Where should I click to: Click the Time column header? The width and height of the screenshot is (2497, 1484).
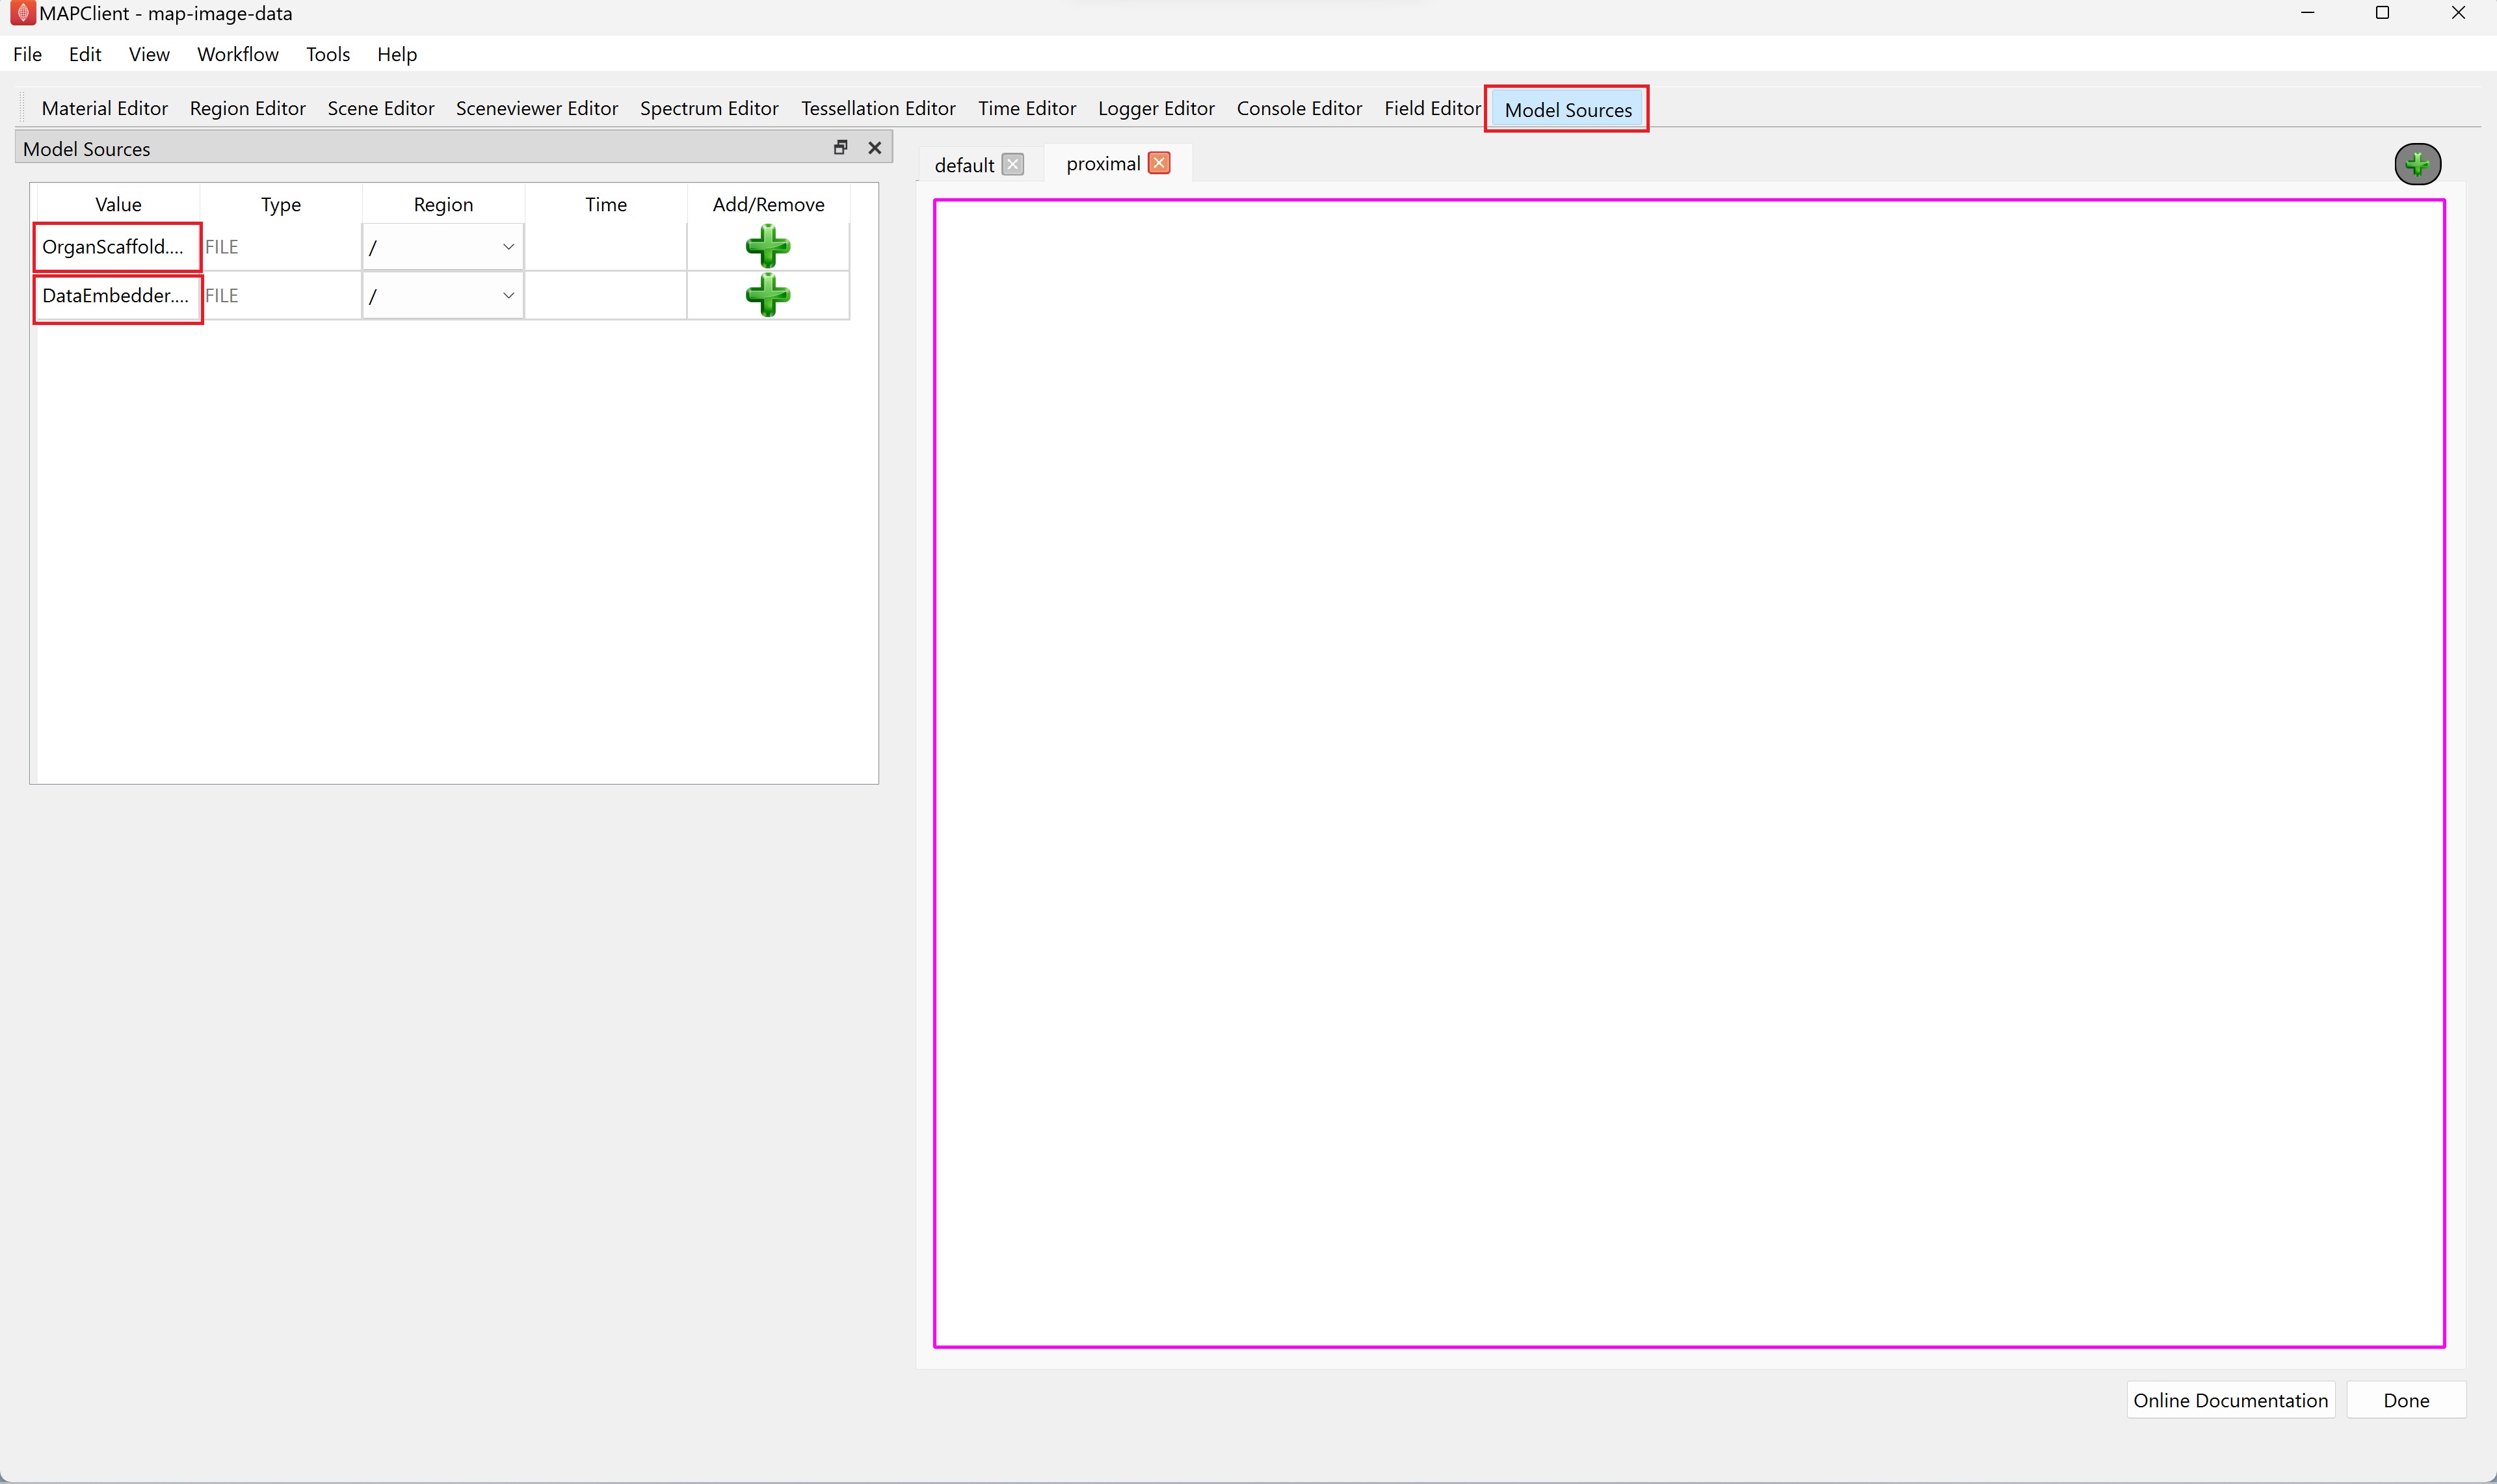tap(605, 204)
